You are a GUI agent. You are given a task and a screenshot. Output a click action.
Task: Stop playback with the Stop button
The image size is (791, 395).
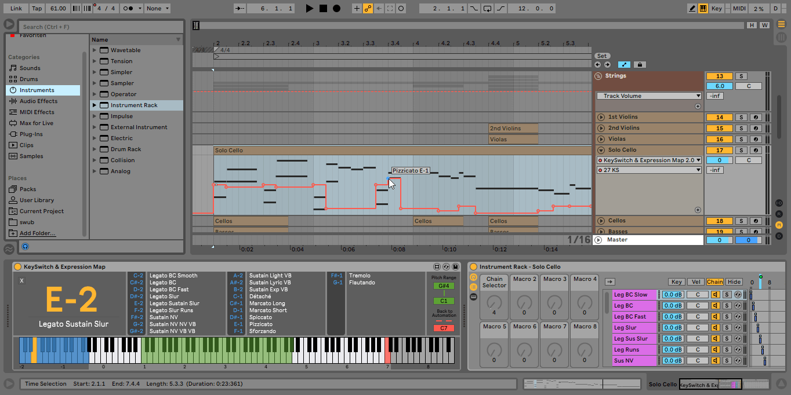tap(323, 9)
